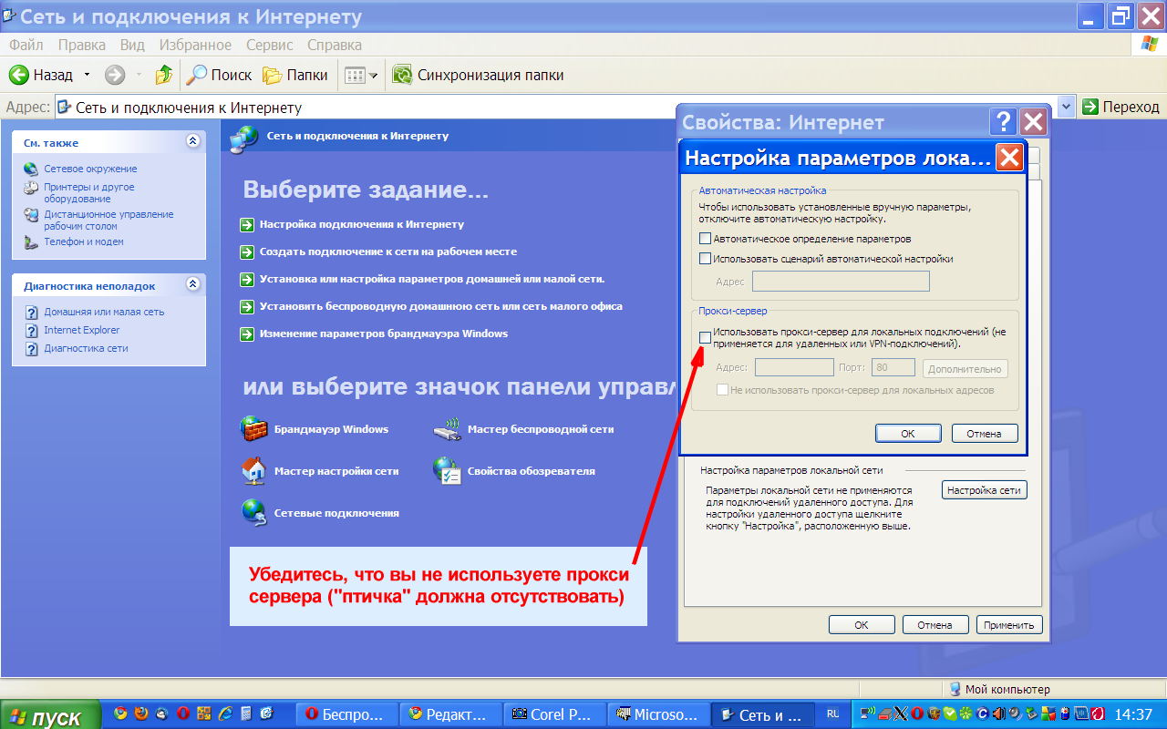The image size is (1167, 729).
Task: Open the Правка menu
Action: [82, 45]
